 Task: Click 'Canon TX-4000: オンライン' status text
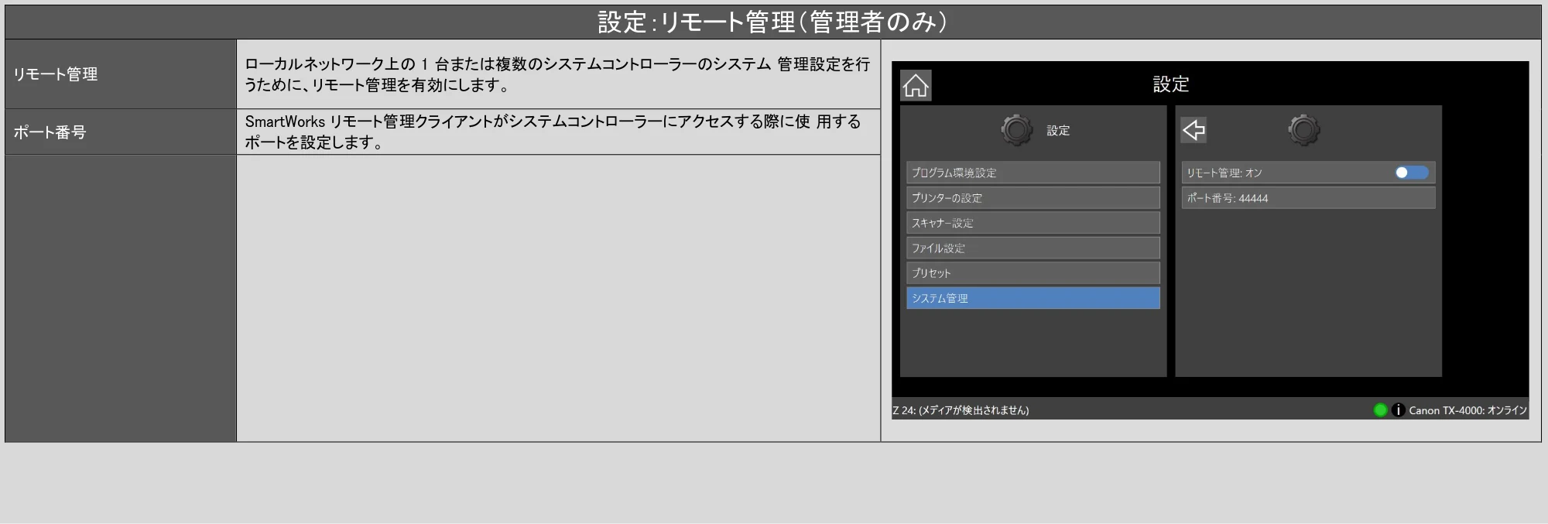(1468, 411)
